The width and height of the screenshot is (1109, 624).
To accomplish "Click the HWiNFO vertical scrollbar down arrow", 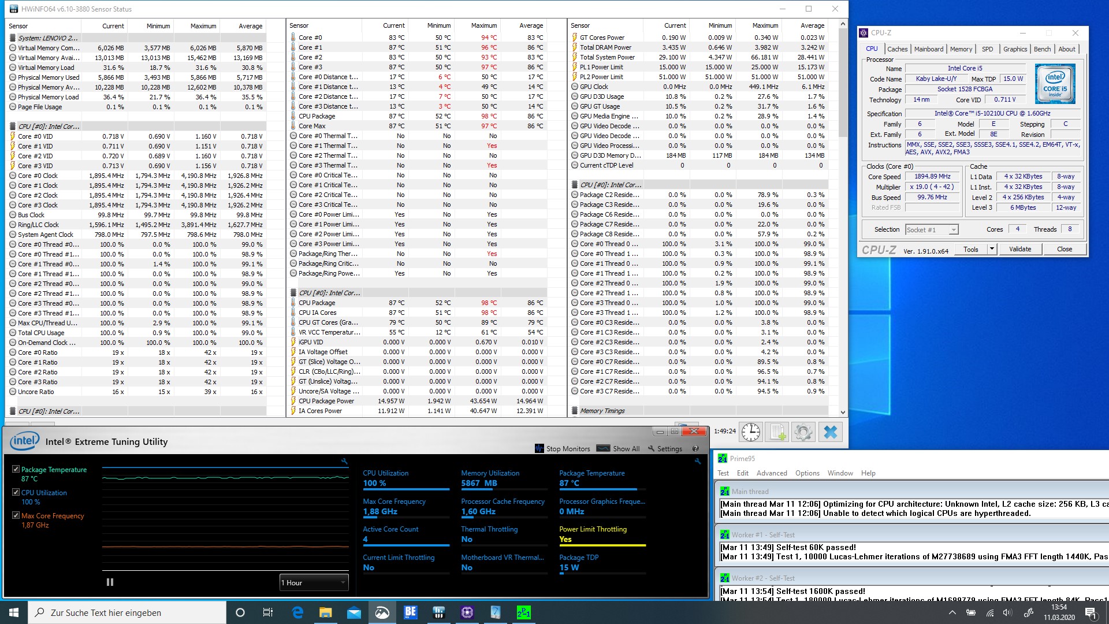I will coord(843,412).
